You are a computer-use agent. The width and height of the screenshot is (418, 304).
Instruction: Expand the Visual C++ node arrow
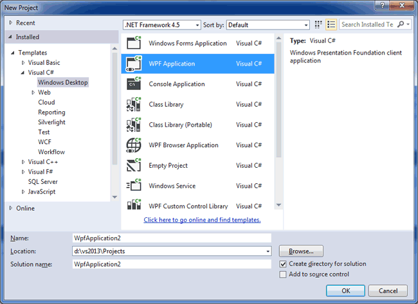point(23,162)
